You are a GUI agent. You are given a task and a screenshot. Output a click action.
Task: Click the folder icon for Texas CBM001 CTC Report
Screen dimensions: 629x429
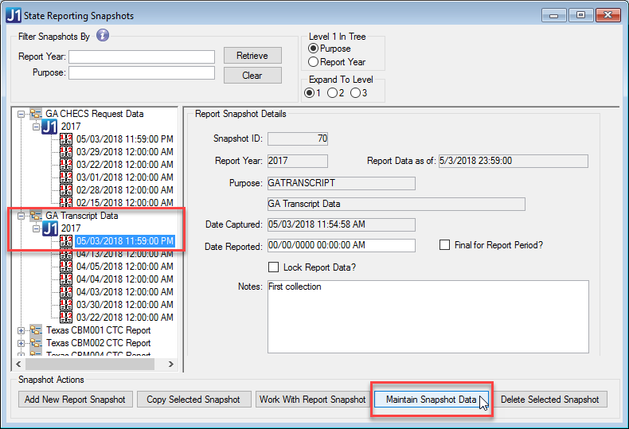point(36,330)
